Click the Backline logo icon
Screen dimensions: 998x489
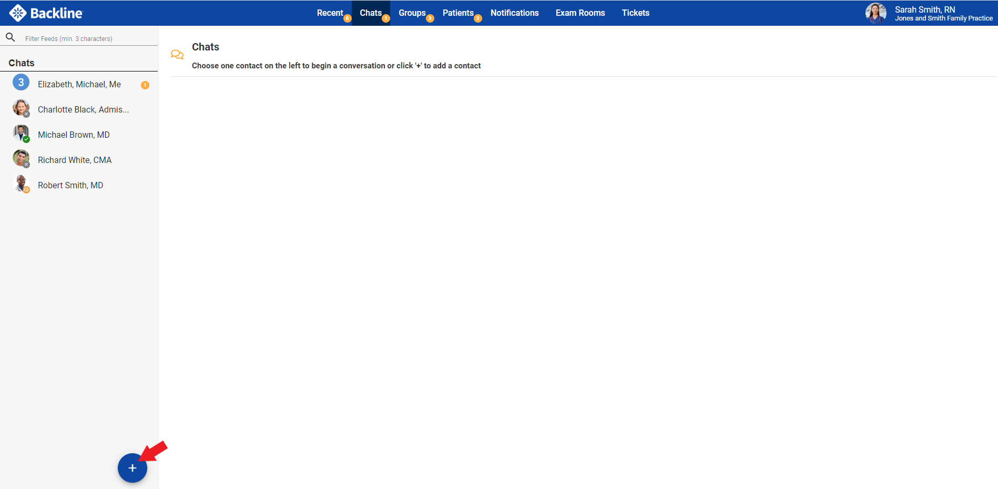pyautogui.click(x=18, y=13)
